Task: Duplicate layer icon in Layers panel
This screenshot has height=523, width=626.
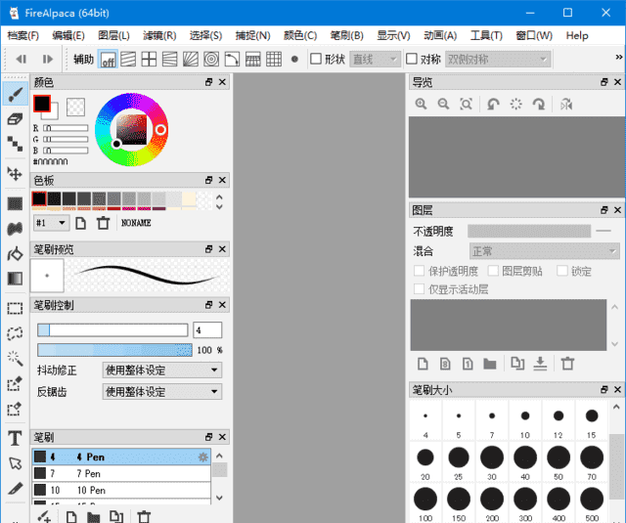Action: 517,364
